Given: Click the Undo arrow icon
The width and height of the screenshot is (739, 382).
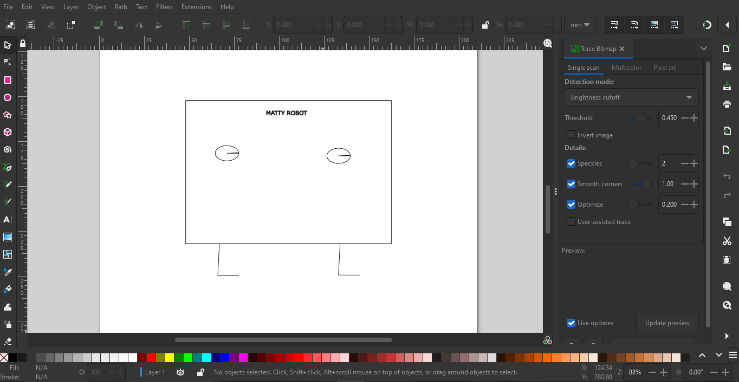Looking at the screenshot, I should click(x=727, y=176).
